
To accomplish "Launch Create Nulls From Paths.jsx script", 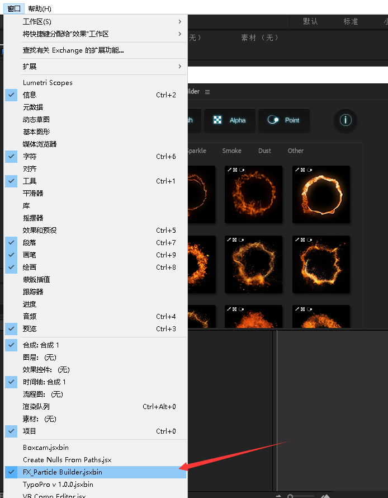I will coord(96,460).
